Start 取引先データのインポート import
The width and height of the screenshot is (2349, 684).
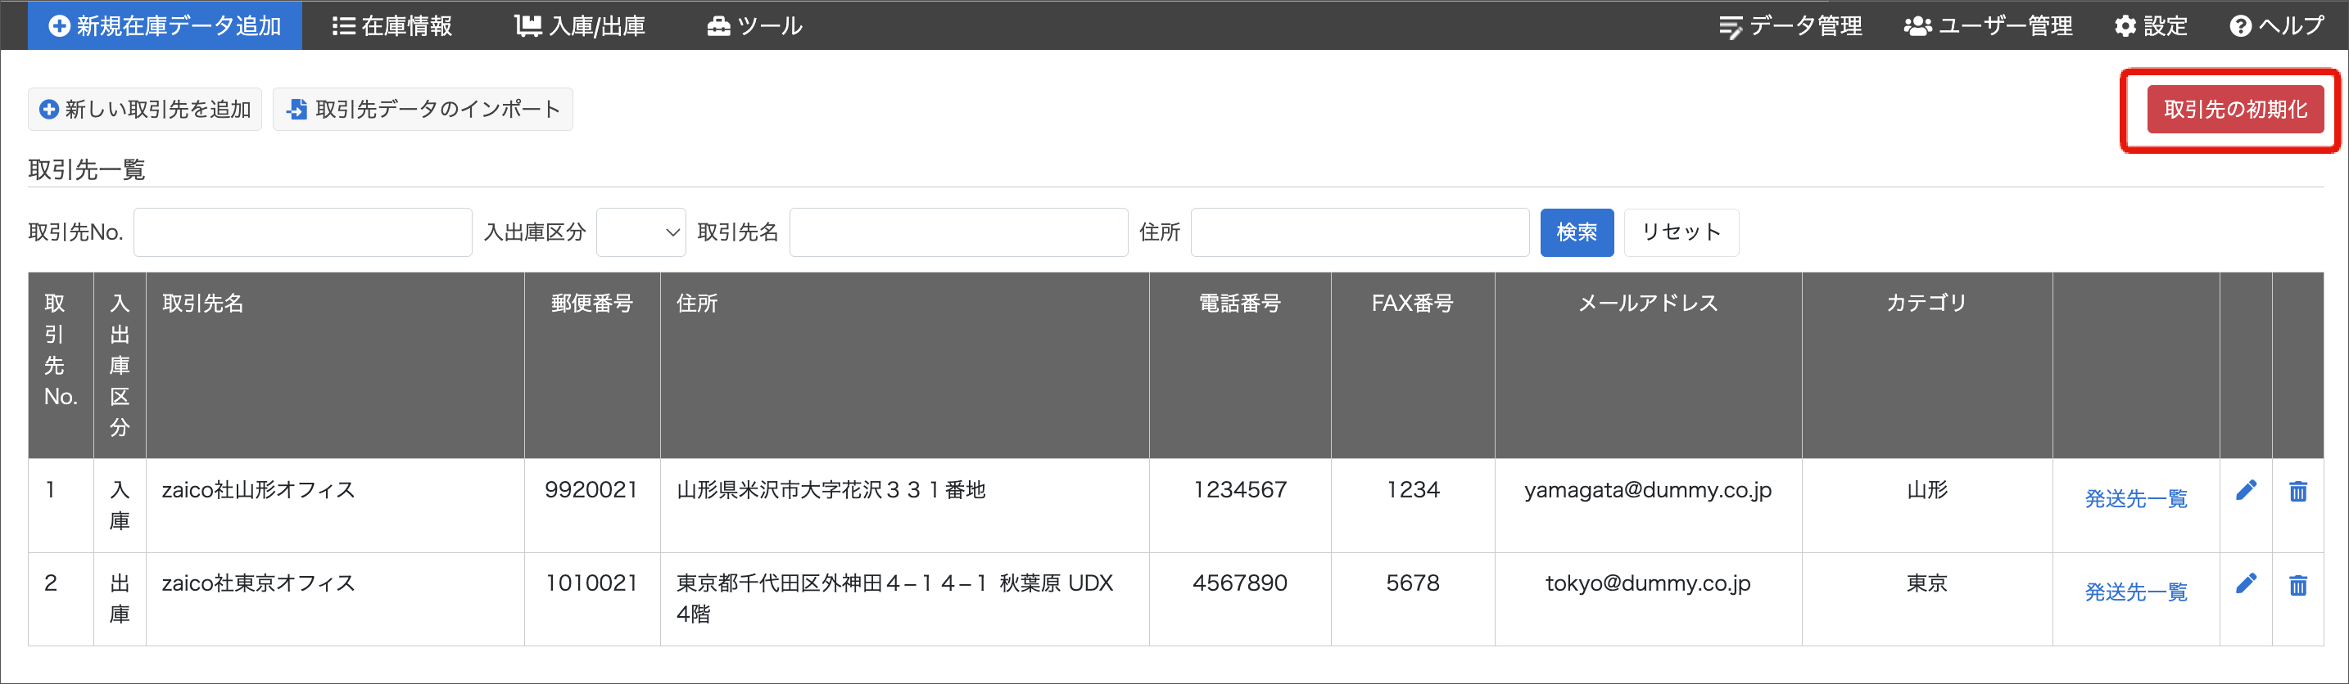pyautogui.click(x=422, y=108)
